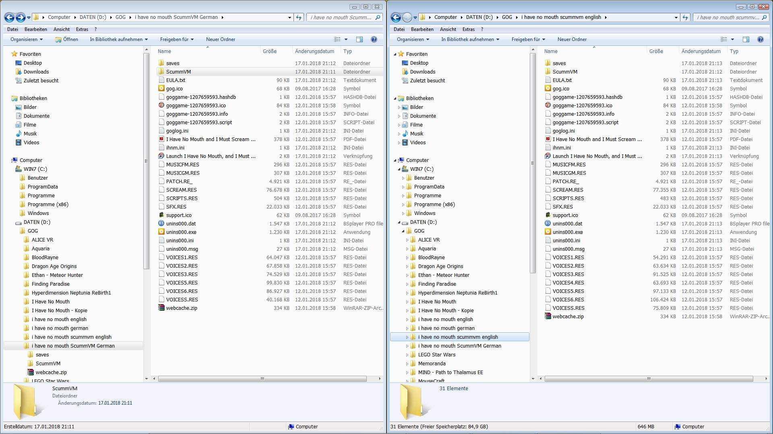Viewport: 773px width, 434px height.
Task: Select ihnm.ini in the left file list
Action: point(175,147)
